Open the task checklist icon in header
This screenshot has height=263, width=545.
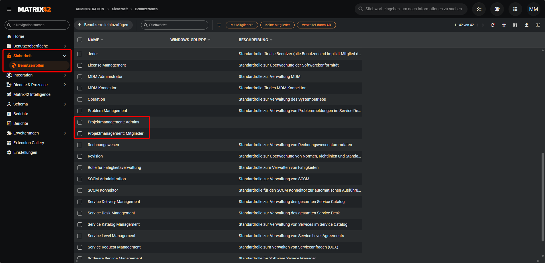click(479, 9)
